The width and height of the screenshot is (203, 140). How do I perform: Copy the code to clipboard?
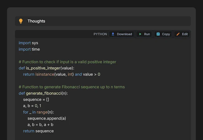click(x=163, y=34)
